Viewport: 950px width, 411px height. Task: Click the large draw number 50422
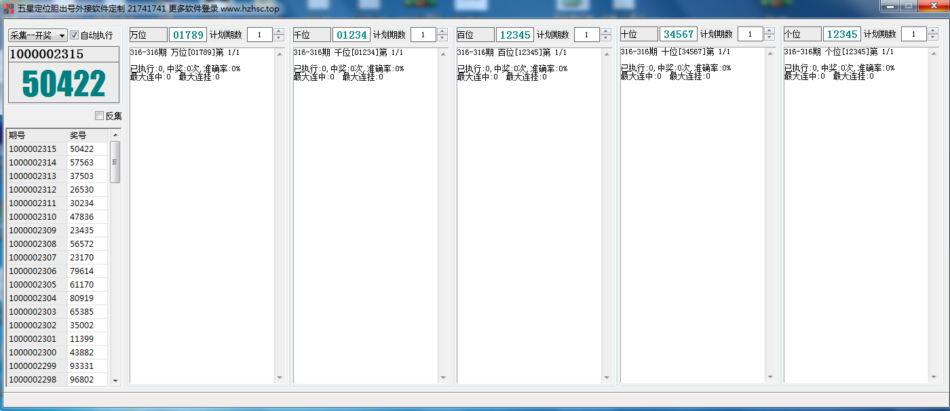64,83
